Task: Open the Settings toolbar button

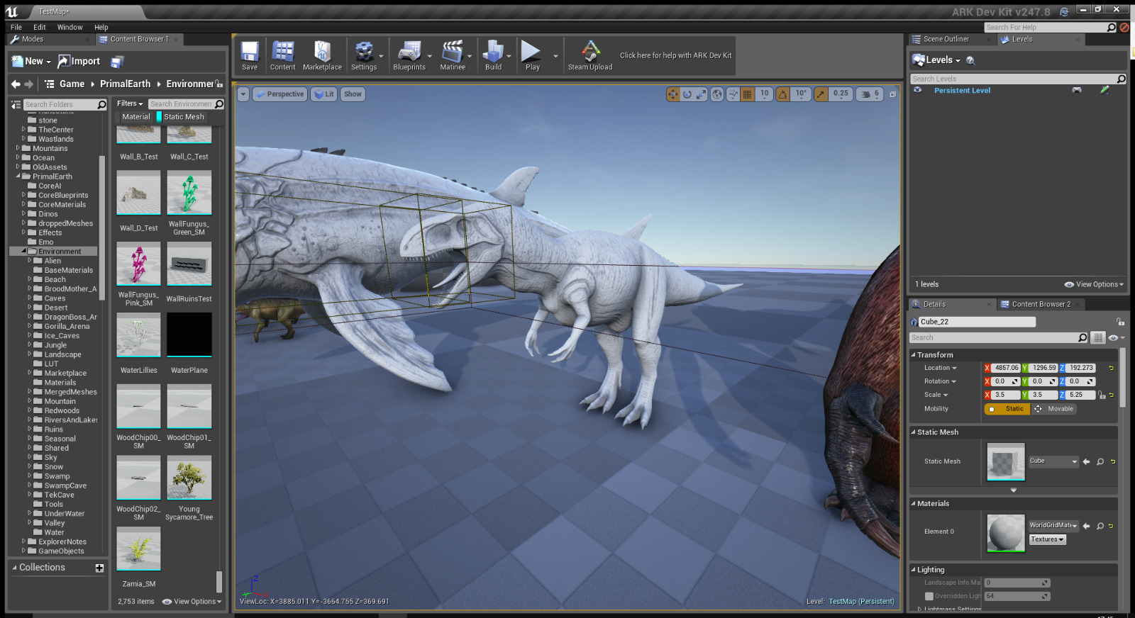Action: point(364,56)
